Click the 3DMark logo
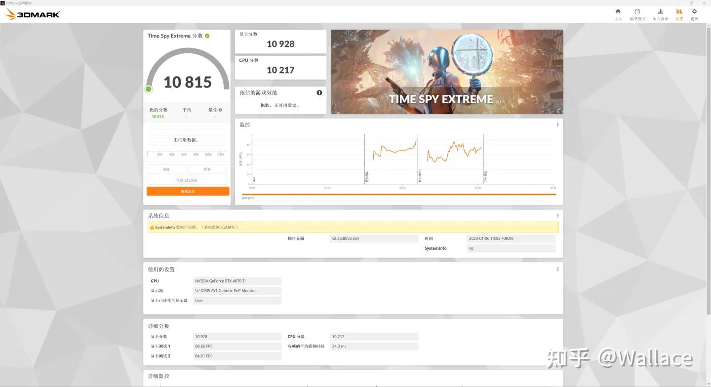 (33, 14)
